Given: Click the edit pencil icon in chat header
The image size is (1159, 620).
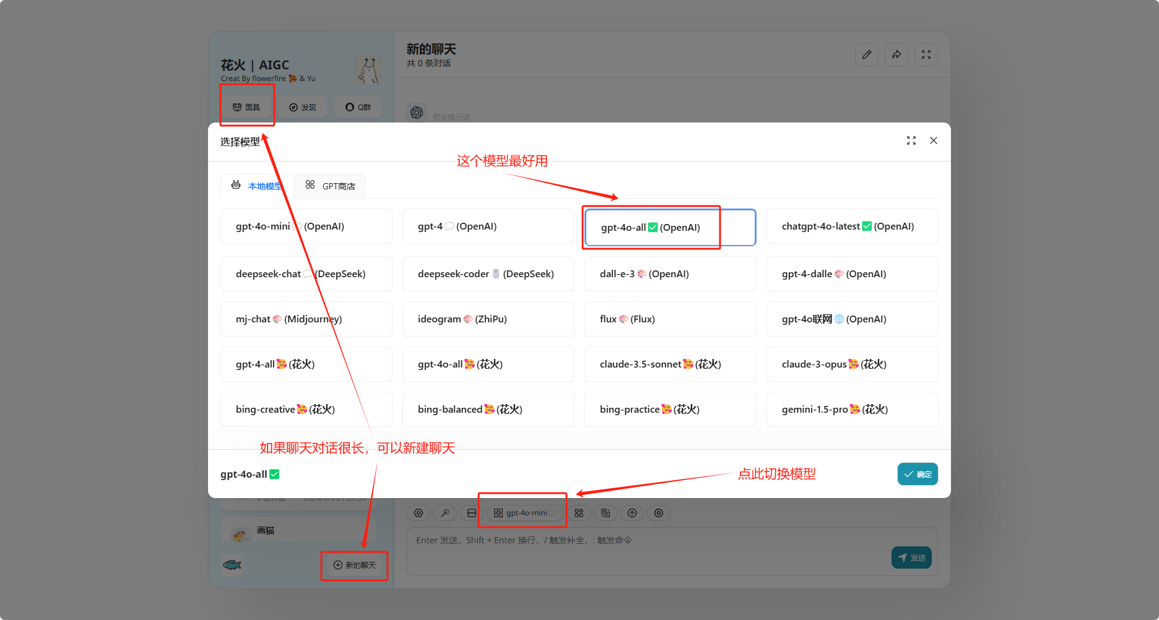Looking at the screenshot, I should pos(867,54).
